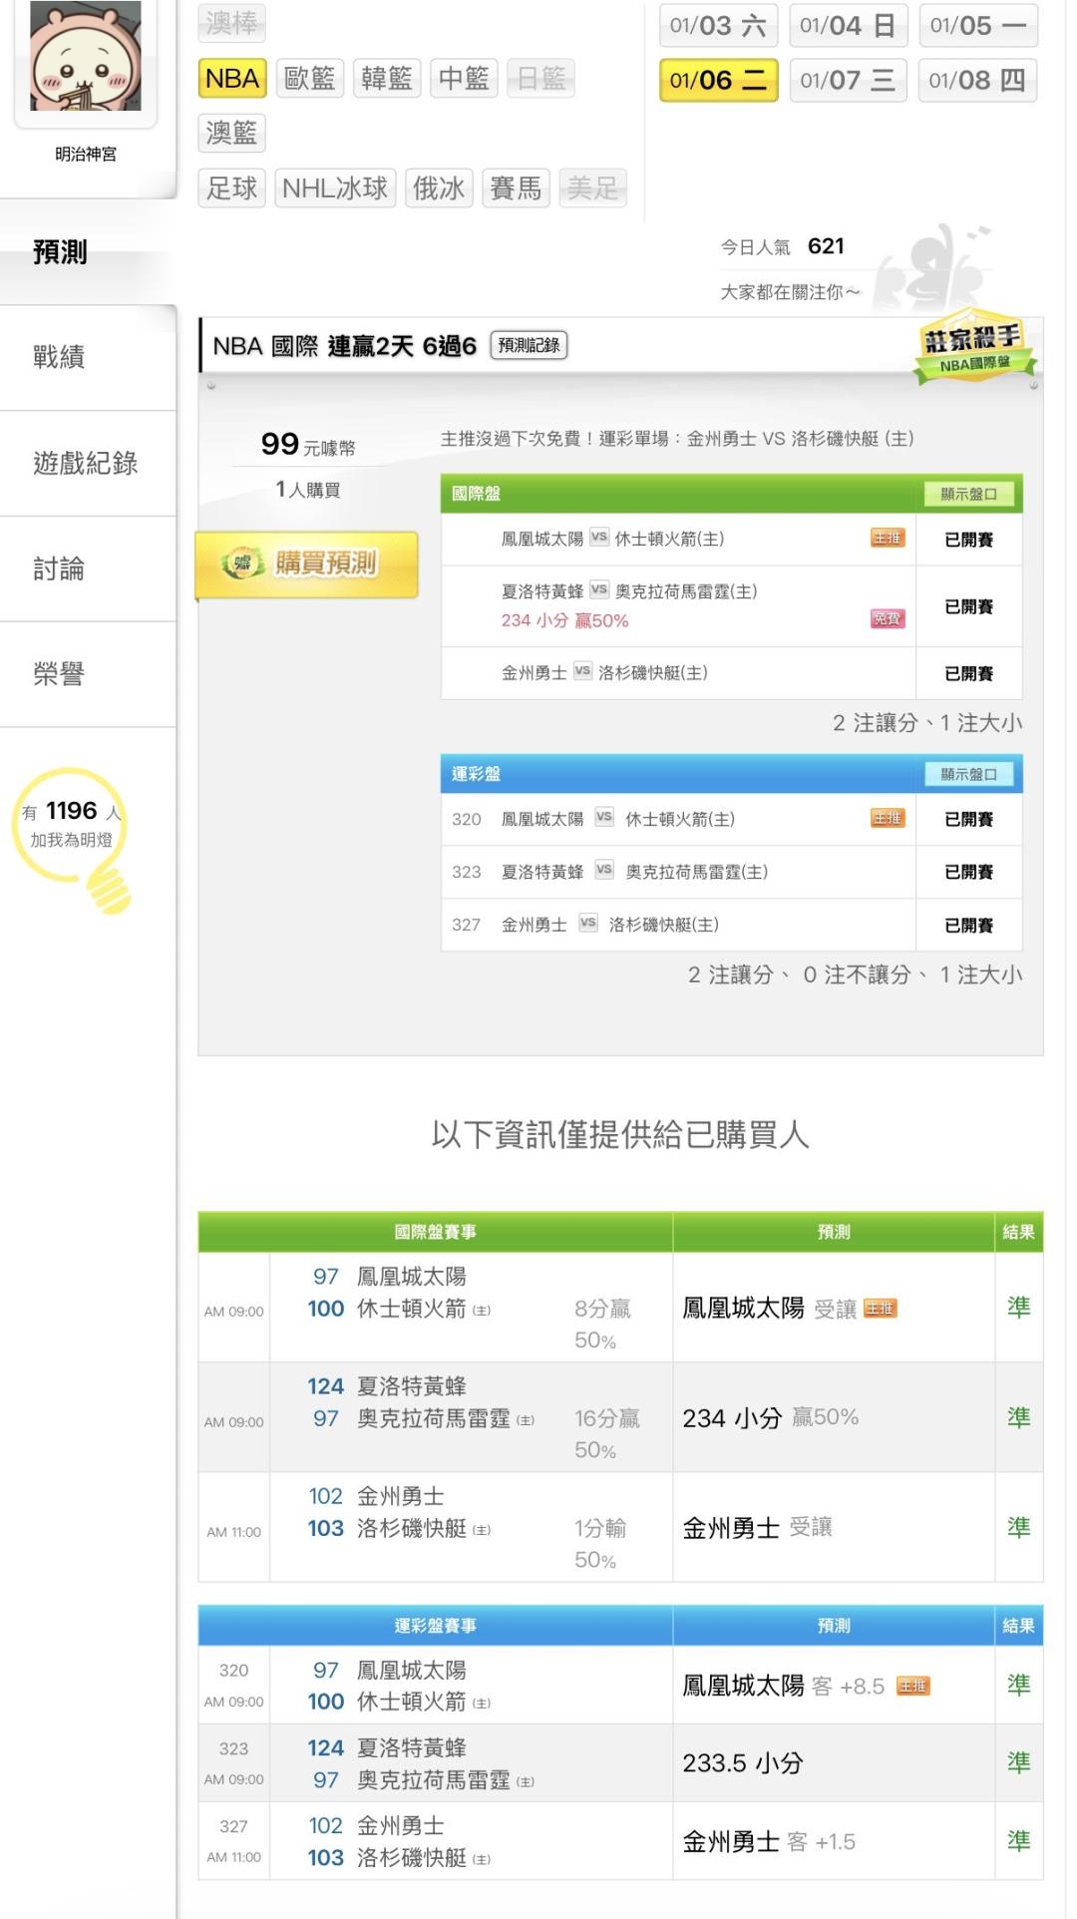Switch to NHL冰球 category
Viewport: 1077px width, 1919px height.
[x=335, y=188]
